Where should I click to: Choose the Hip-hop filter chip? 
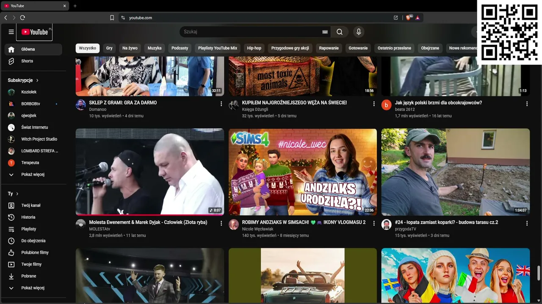click(254, 48)
